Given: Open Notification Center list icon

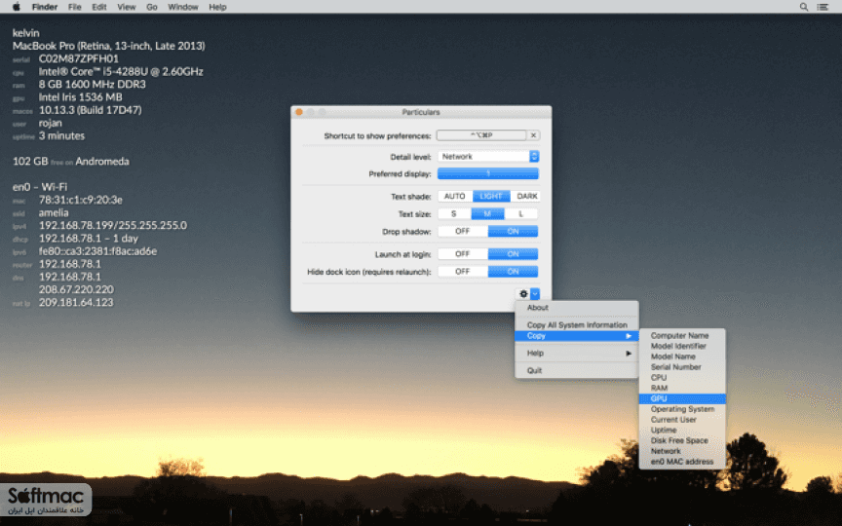Looking at the screenshot, I should (x=823, y=7).
